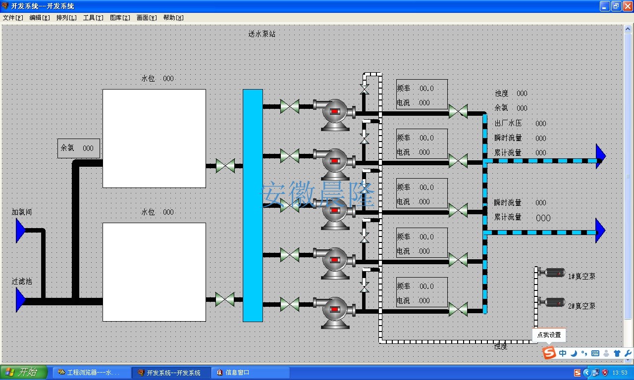Select the 1#真空泵 label
This screenshot has height=380, width=634.
tap(582, 277)
